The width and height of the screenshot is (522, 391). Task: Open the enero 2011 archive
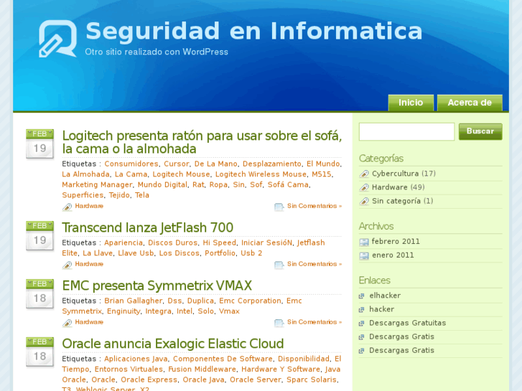[393, 255]
